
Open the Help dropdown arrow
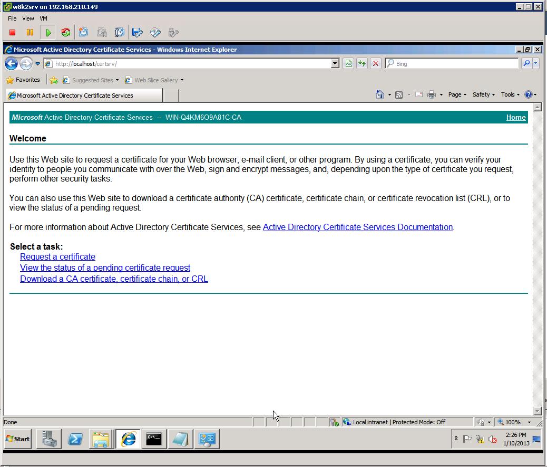coord(535,94)
